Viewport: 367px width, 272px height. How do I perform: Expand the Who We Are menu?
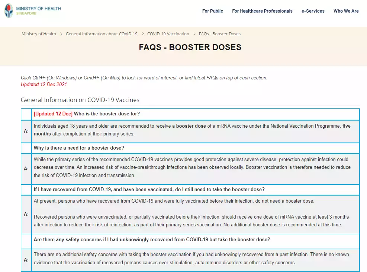tap(346, 11)
